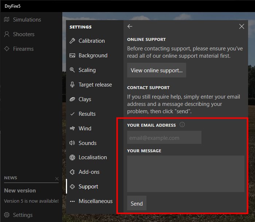This screenshot has width=255, height=222.
Task: Click the Sounds speaker icon
Action: [x=72, y=143]
